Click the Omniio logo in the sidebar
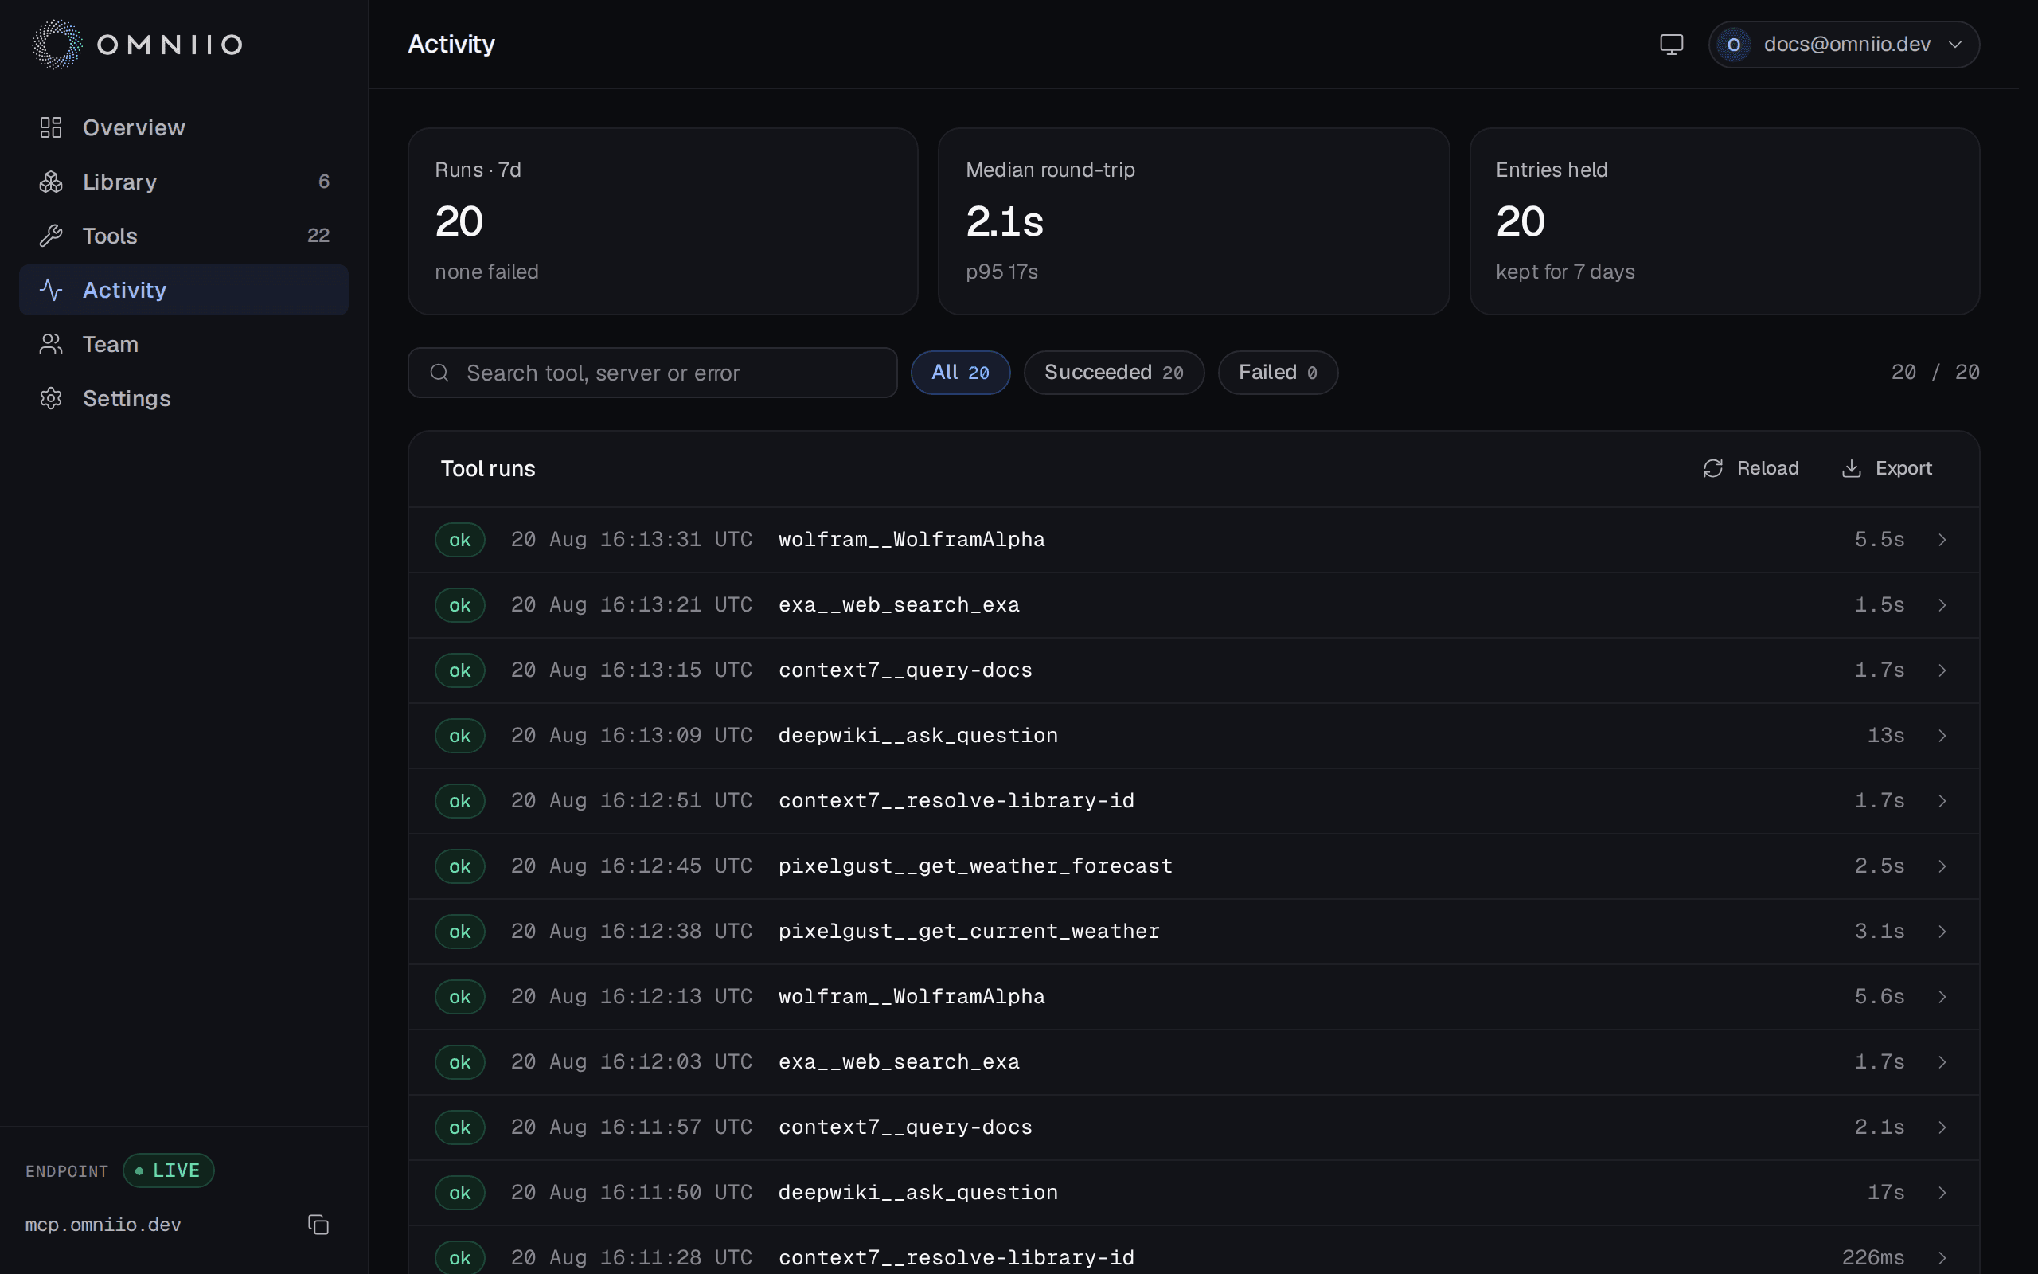 (x=137, y=44)
